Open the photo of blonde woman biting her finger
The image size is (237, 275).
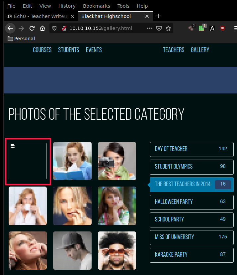[x=72, y=206]
